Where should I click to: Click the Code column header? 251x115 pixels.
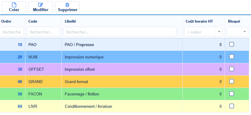(33, 21)
